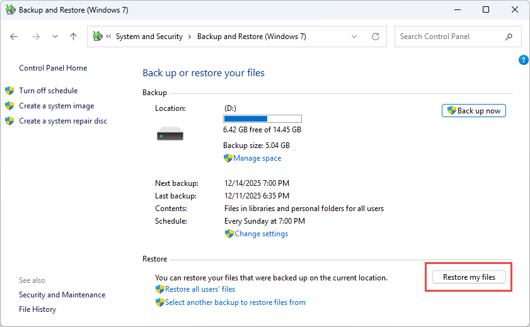The width and height of the screenshot is (530, 327).
Task: Minimize the Backup and Restore window
Action: (x=458, y=9)
